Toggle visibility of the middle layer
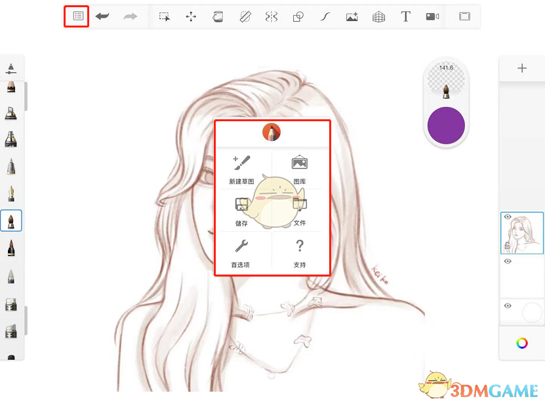The image size is (545, 403). click(508, 261)
